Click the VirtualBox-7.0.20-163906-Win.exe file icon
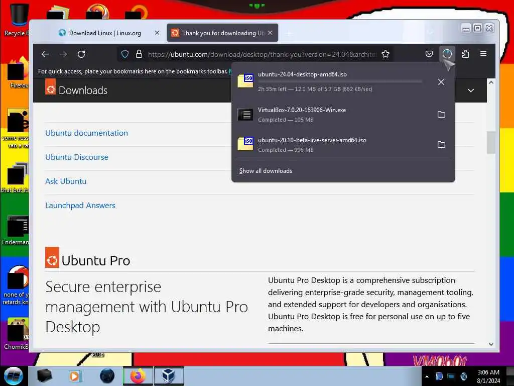The width and height of the screenshot is (514, 386). 245,114
